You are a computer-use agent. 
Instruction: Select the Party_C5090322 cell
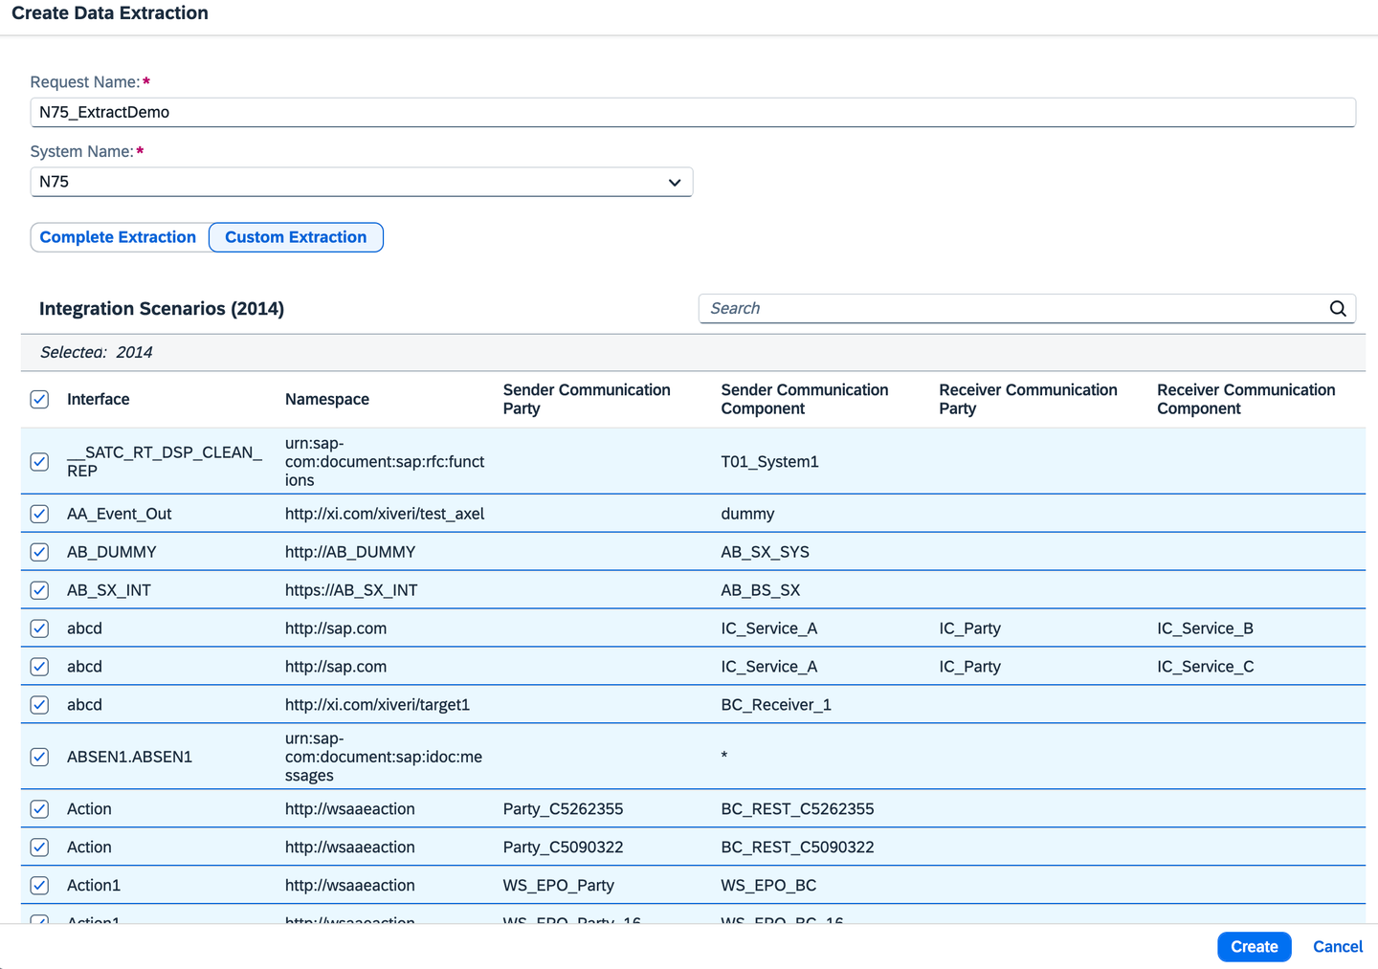click(564, 848)
